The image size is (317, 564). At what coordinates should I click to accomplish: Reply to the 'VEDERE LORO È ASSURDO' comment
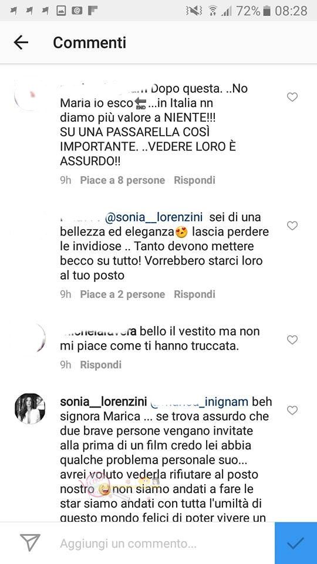[194, 180]
